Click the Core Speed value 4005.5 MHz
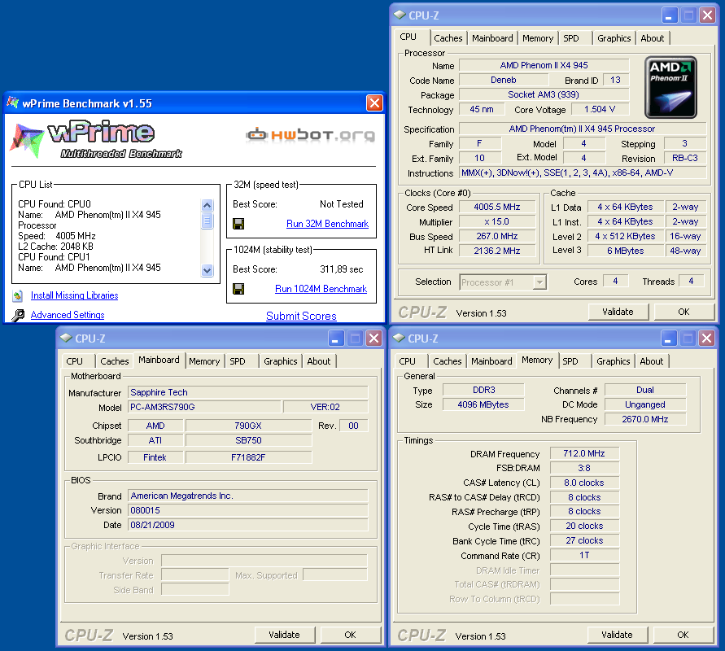The width and height of the screenshot is (725, 651). tap(497, 208)
